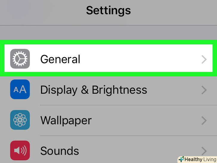Image resolution: width=217 pixels, height=163 pixels.
Task: Tap the red Sounds speaker icon
Action: [20, 150]
